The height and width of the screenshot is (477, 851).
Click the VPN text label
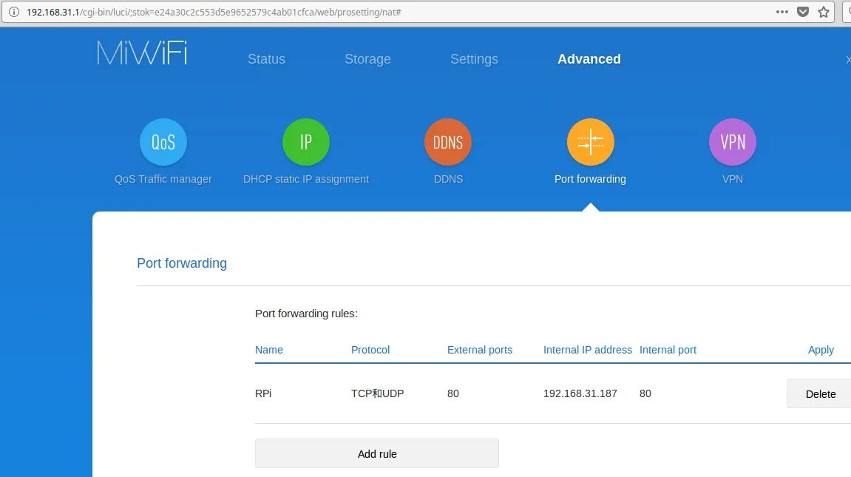click(733, 179)
